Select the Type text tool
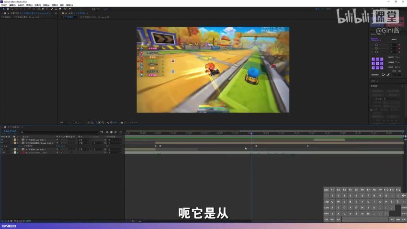The image size is (407, 229). click(x=47, y=9)
